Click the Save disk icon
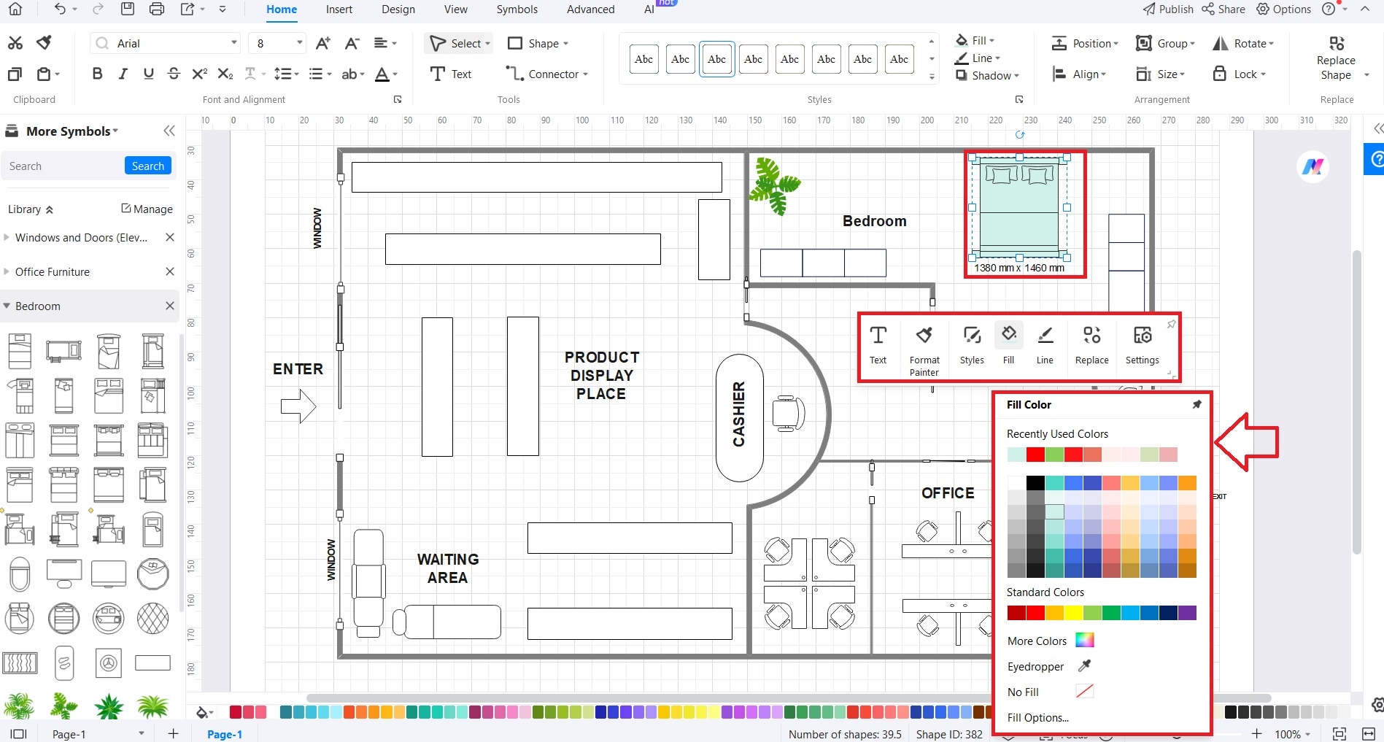This screenshot has width=1384, height=742. coord(127,9)
